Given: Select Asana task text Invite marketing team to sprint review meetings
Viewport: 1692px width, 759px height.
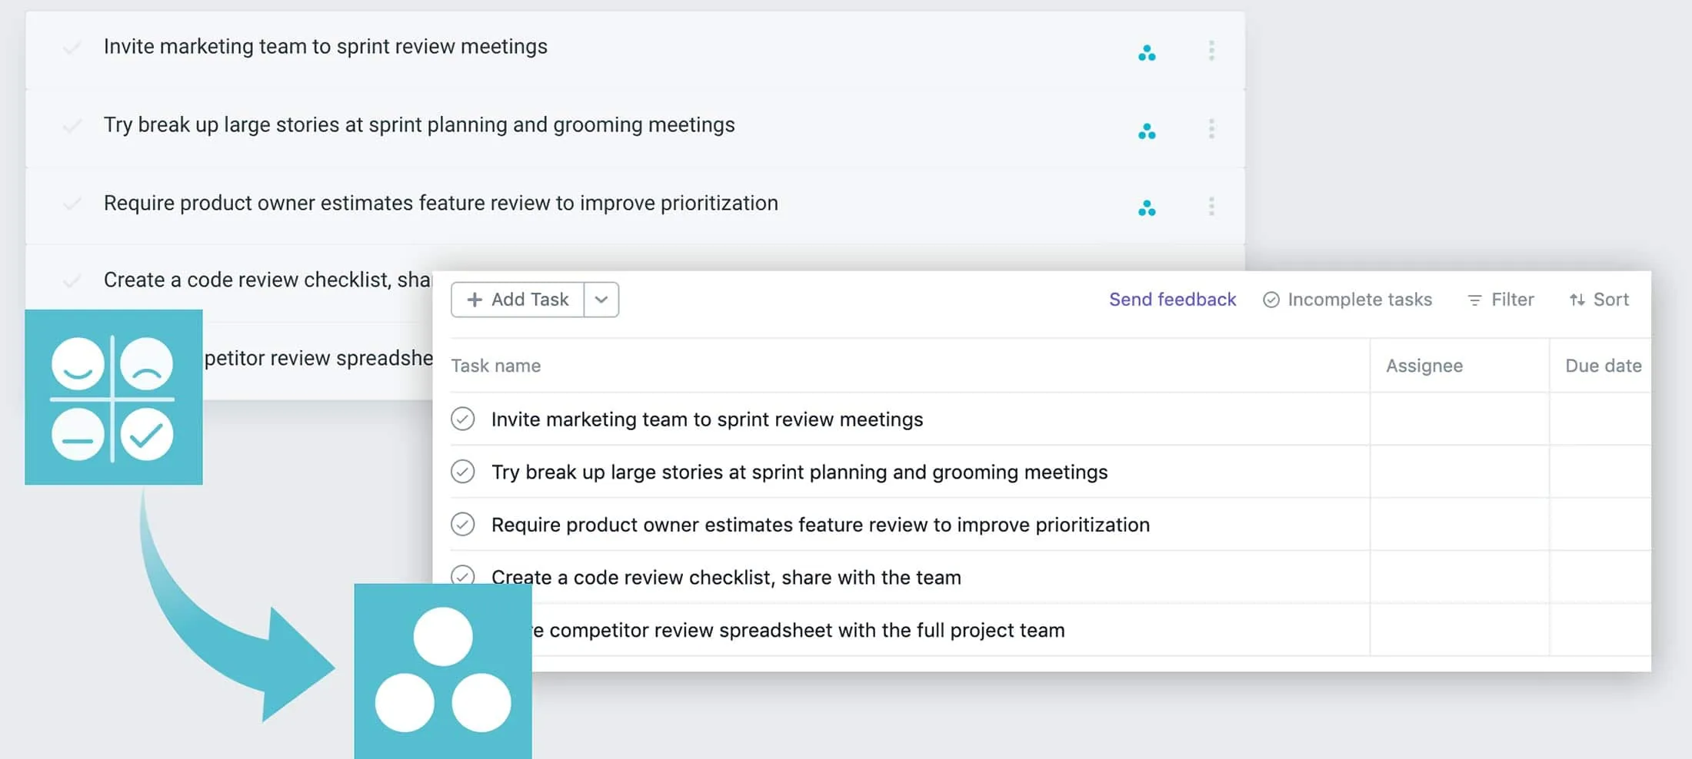Looking at the screenshot, I should [707, 419].
